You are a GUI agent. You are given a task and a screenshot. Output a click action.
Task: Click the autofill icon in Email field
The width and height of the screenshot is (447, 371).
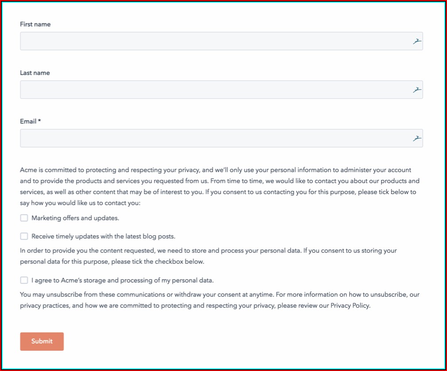[416, 139]
